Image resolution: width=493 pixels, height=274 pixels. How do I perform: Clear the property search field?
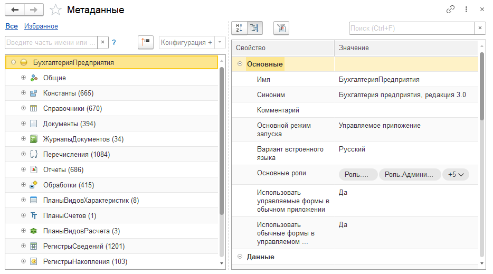coord(480,28)
